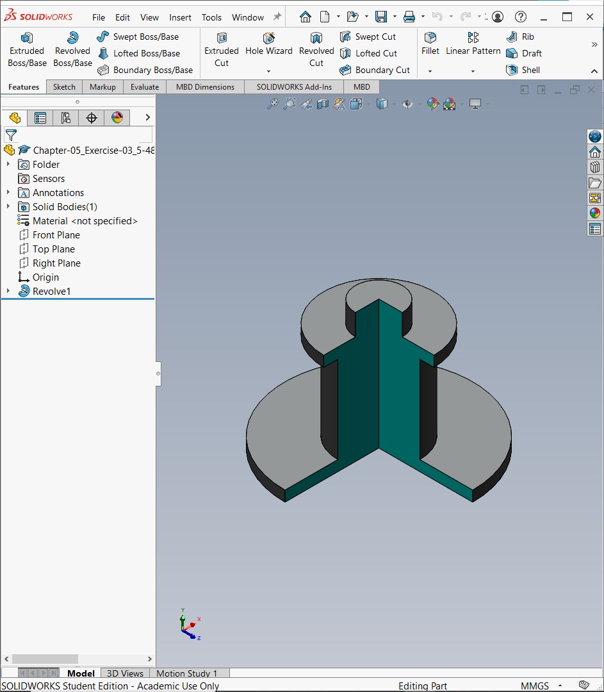This screenshot has width=604, height=692.
Task: Expand the Annotations tree node
Action: point(8,192)
